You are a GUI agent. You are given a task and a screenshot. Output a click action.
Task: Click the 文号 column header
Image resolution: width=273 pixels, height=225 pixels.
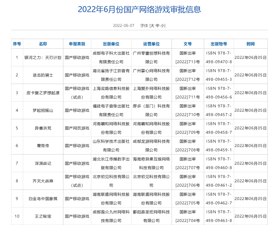188,44
